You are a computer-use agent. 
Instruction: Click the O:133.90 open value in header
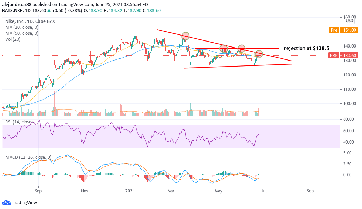click(x=93, y=10)
